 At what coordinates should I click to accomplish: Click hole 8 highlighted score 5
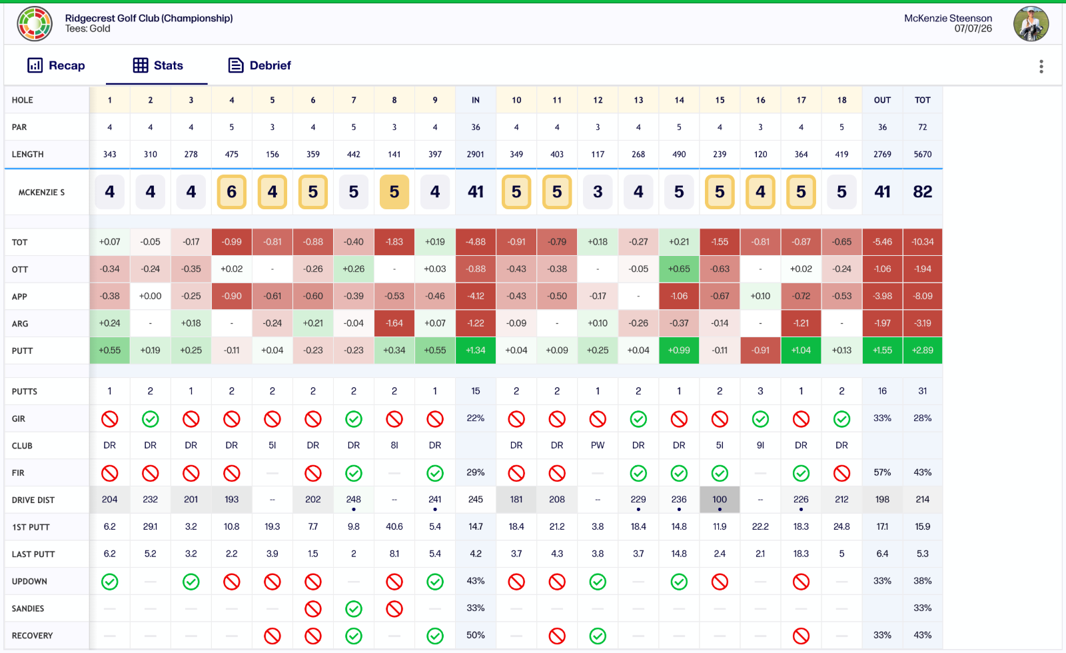click(394, 192)
